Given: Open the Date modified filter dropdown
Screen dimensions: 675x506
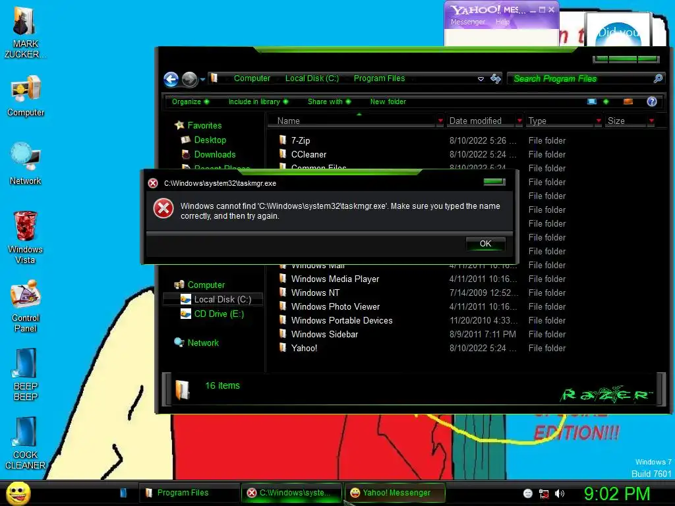Looking at the screenshot, I should click(519, 121).
